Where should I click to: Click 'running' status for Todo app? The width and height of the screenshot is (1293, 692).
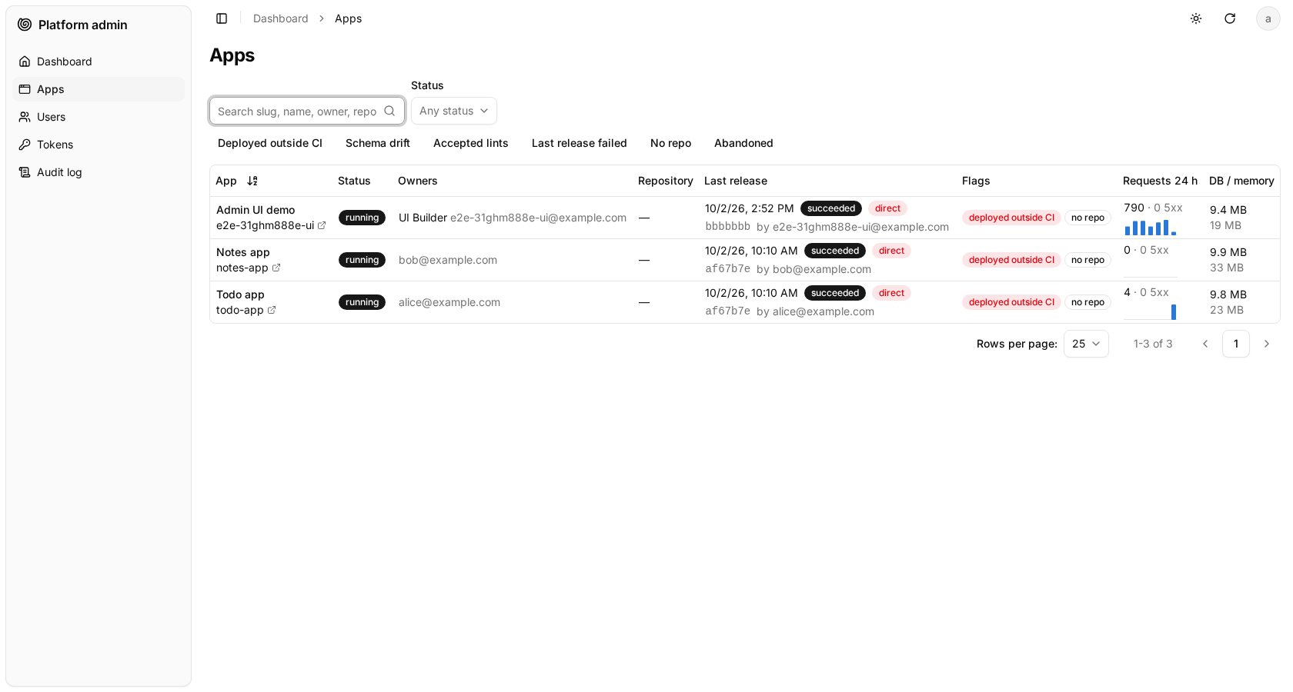point(362,302)
